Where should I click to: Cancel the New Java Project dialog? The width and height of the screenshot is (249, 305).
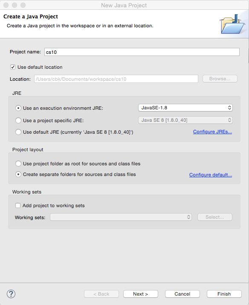tap(182, 294)
